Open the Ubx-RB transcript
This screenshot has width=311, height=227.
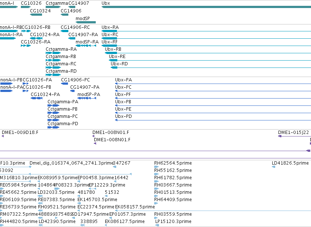[x=208, y=53]
